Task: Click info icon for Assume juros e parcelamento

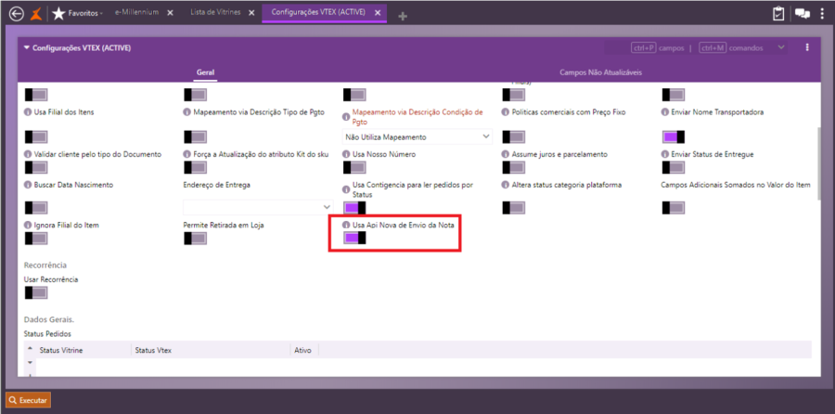Action: pos(506,154)
